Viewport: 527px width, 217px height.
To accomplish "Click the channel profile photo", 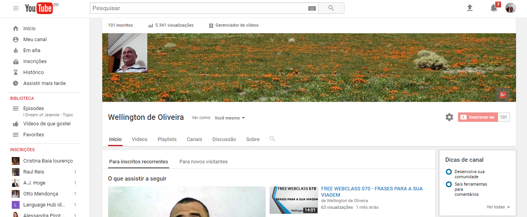I will point(128,53).
